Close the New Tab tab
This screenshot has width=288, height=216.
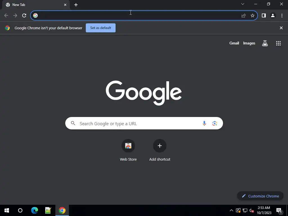[65, 5]
